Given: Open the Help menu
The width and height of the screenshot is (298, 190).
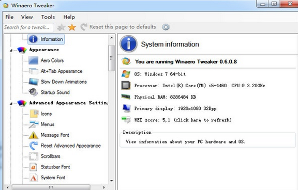Looking at the screenshot, I should [x=69, y=17].
